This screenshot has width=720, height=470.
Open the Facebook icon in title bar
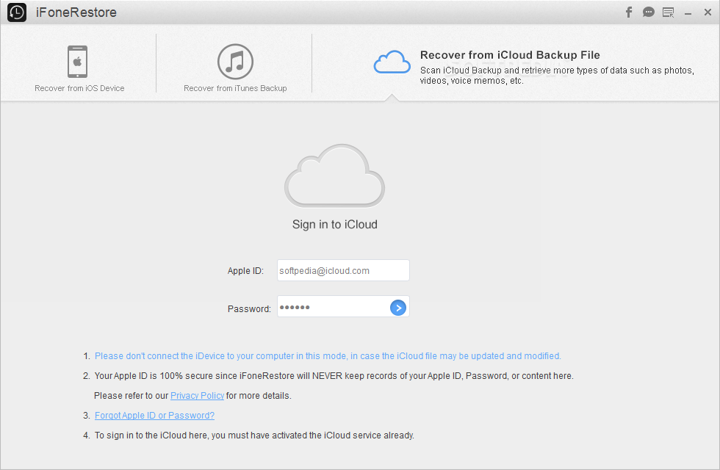point(629,12)
